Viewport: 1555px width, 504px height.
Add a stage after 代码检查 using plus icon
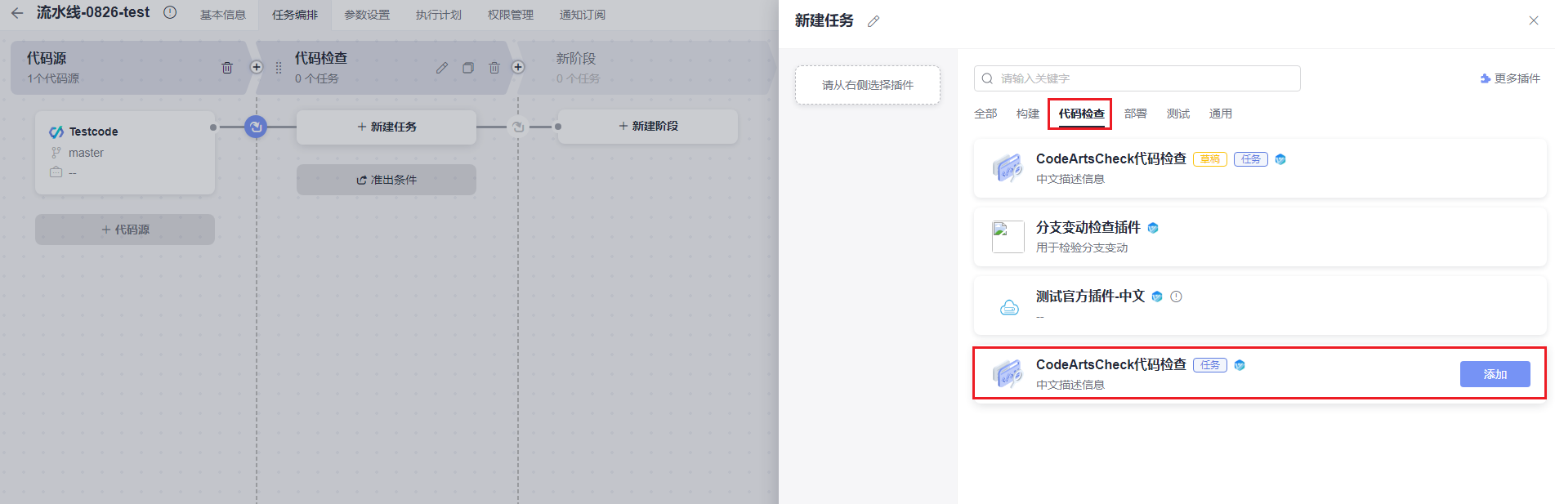point(518,67)
